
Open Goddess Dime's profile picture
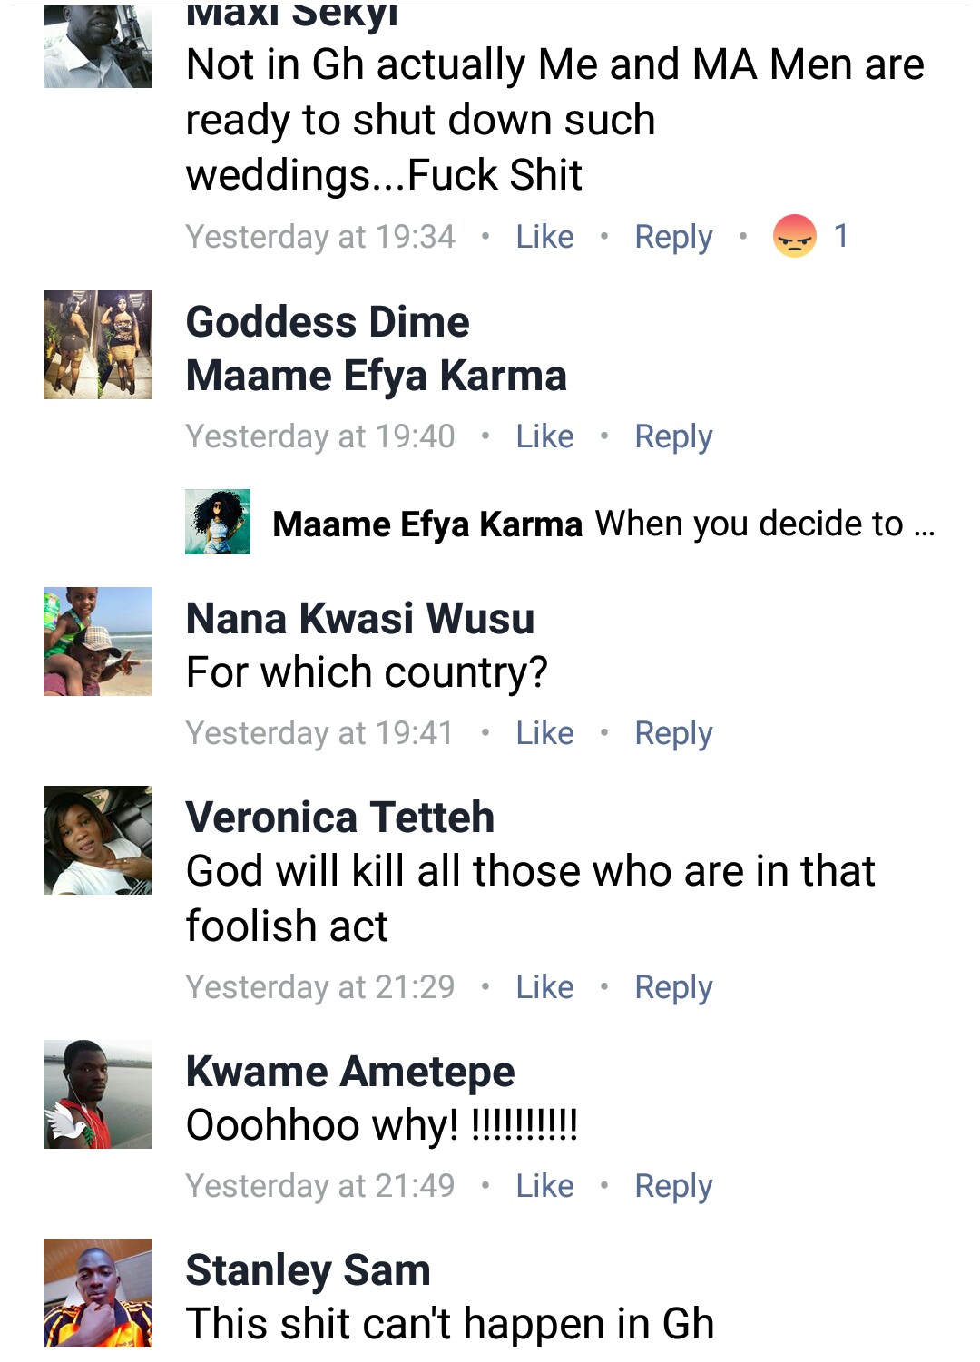coord(98,345)
